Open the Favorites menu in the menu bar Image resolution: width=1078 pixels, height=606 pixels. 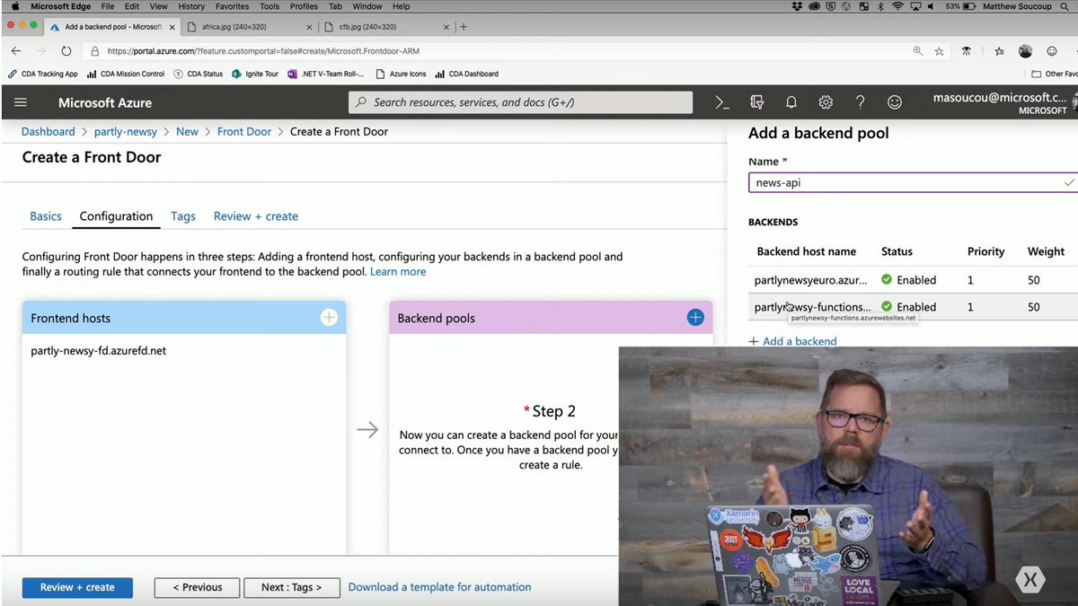[x=233, y=6]
